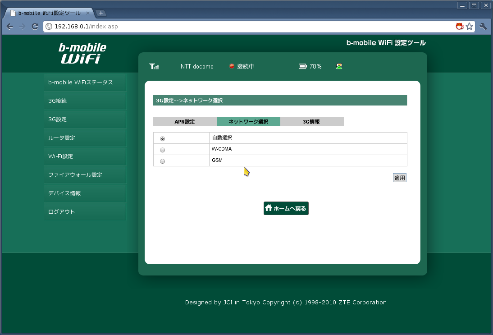This screenshot has width=493, height=335.
Task: Open the 3G接続 sidebar item
Action: pos(85,101)
